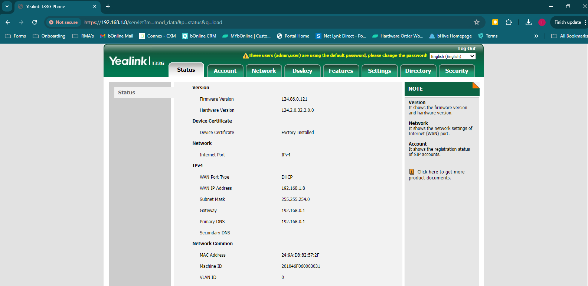
Task: Open the yellow extension icon in toolbar
Action: point(495,22)
